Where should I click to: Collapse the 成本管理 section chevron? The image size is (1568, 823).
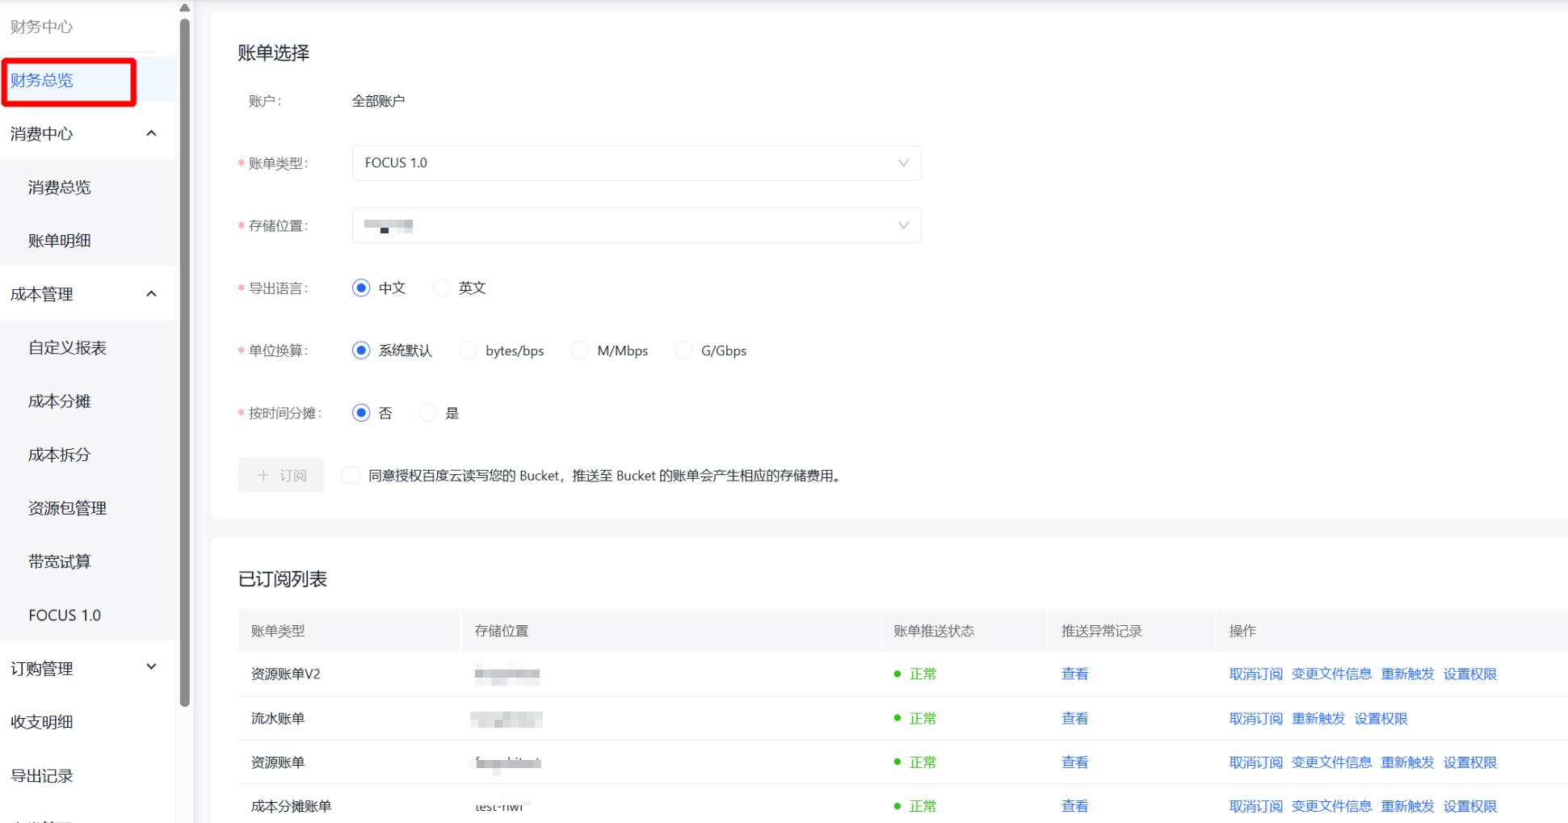(x=151, y=294)
